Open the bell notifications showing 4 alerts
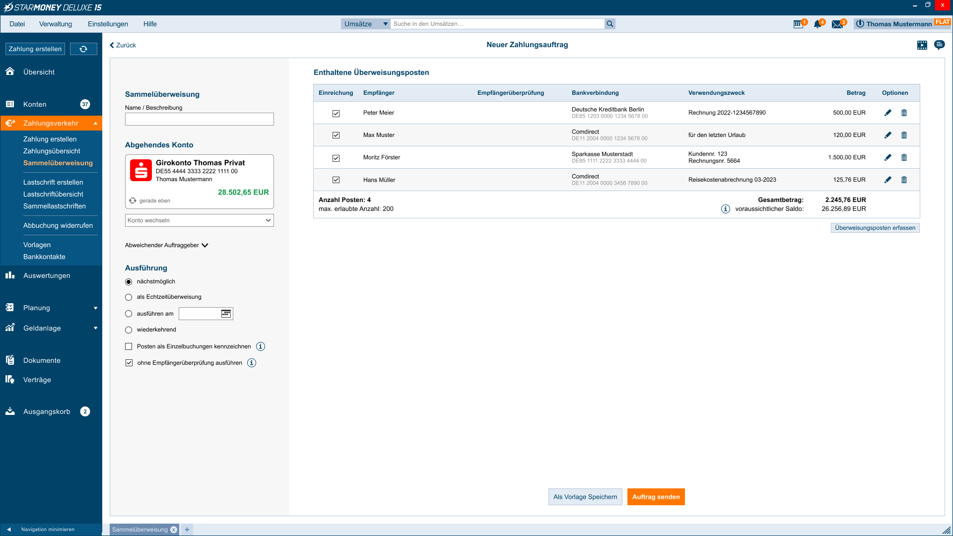This screenshot has width=953, height=536. click(x=818, y=23)
